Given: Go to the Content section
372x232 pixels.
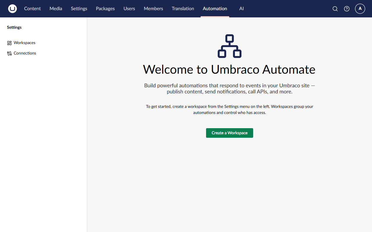Looking at the screenshot, I should tap(33, 9).
